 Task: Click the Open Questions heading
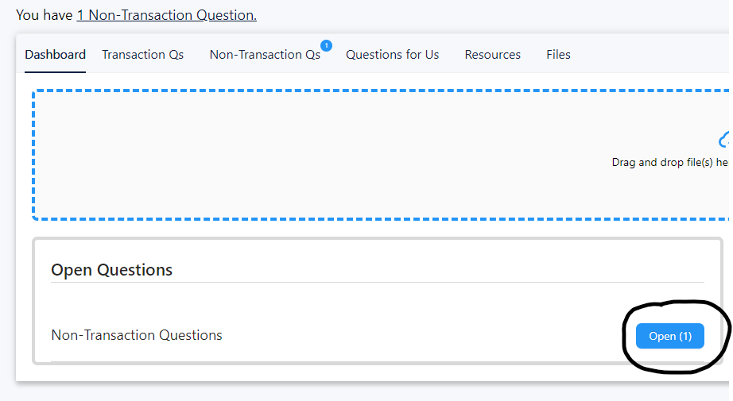click(x=111, y=270)
